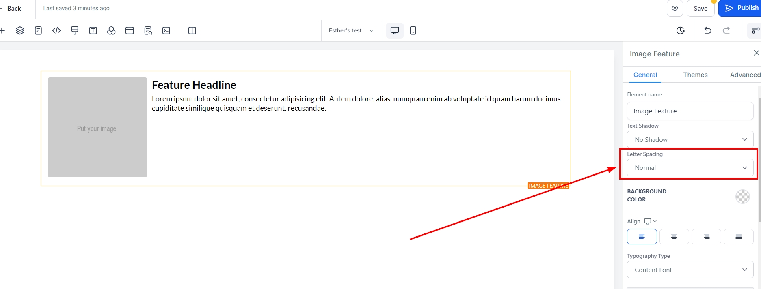Undo the last change
This screenshot has width=761, height=289.
point(707,30)
